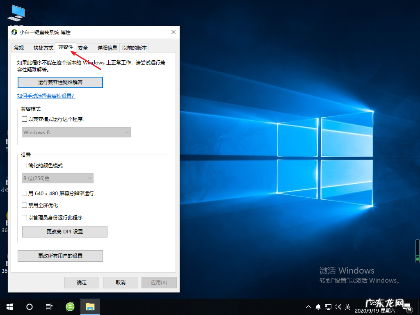420x315 pixels.
Task: Click the network icon in the system tray
Action: (x=328, y=306)
